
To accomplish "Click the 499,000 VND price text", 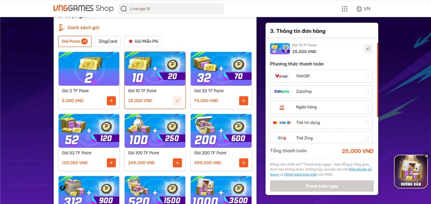I will pyautogui.click(x=208, y=163).
